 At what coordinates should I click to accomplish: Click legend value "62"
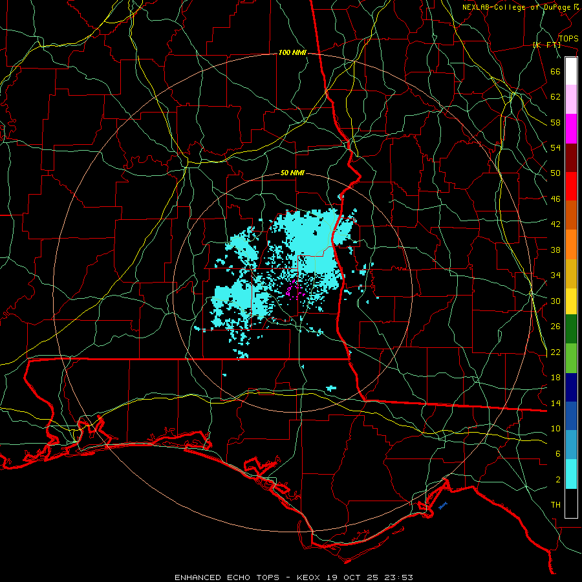click(x=555, y=97)
